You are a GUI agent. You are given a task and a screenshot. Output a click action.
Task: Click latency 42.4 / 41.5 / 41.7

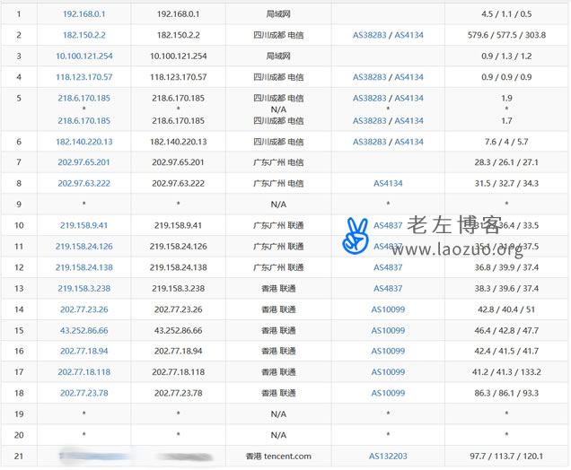click(x=506, y=351)
